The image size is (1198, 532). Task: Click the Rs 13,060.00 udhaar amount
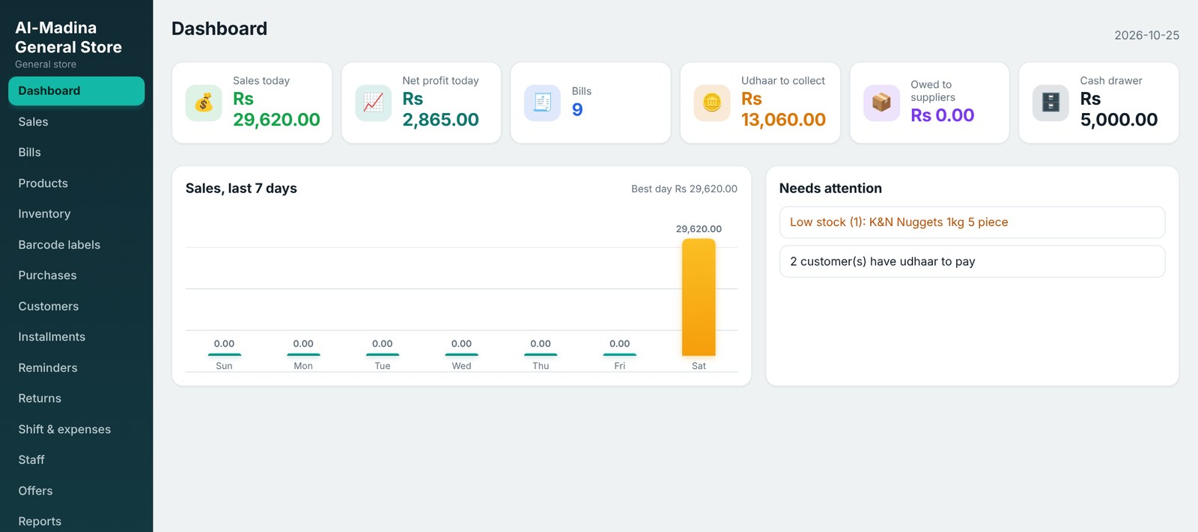(x=783, y=109)
